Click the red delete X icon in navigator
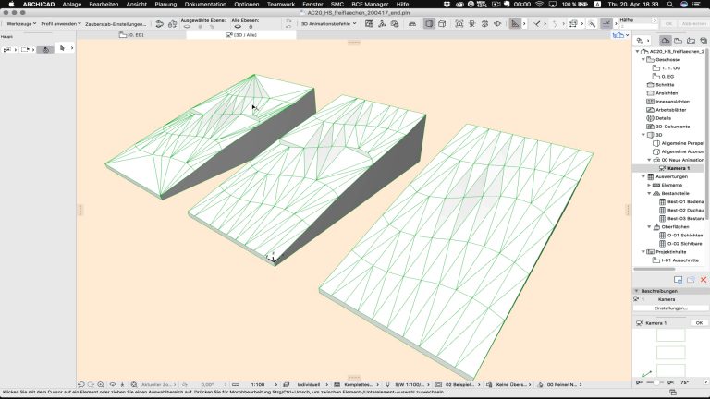 [x=704, y=278]
